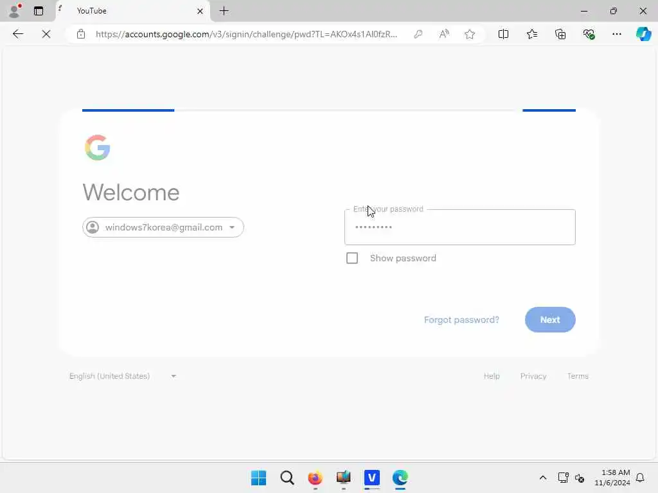
Task: Stop the page loading with the X icon
Action: [46, 34]
